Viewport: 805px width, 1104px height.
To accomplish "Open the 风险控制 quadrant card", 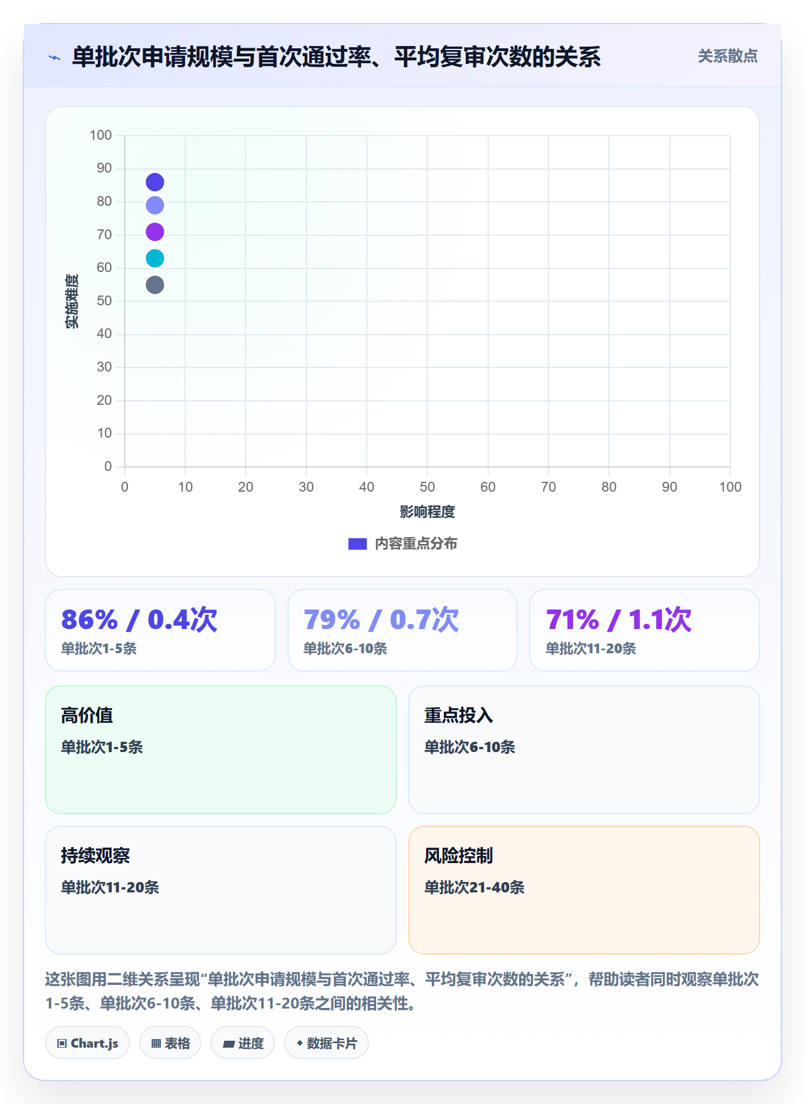I will (584, 890).
